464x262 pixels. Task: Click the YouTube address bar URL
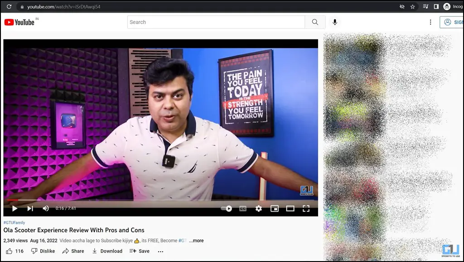(63, 6)
